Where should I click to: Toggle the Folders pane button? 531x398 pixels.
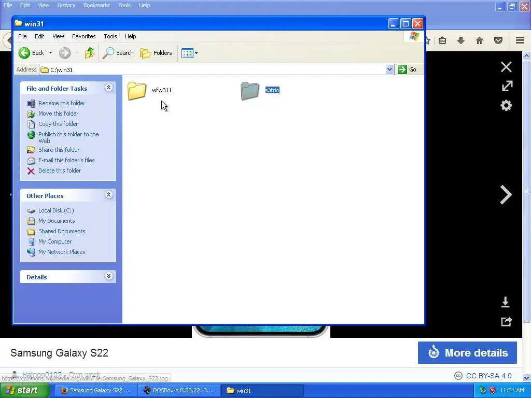coord(156,53)
